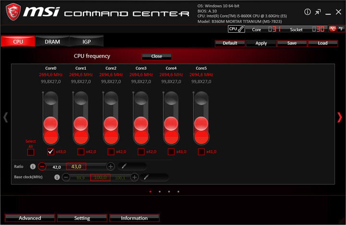Click the Save button
The height and width of the screenshot is (225, 346).
292,43
